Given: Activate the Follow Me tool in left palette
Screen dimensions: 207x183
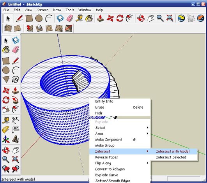Looking at the screenshot, I should click(16, 100).
